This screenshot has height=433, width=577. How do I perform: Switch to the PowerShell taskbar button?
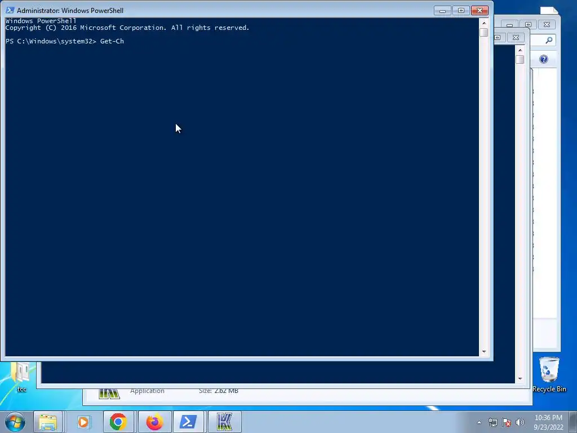coord(188,422)
